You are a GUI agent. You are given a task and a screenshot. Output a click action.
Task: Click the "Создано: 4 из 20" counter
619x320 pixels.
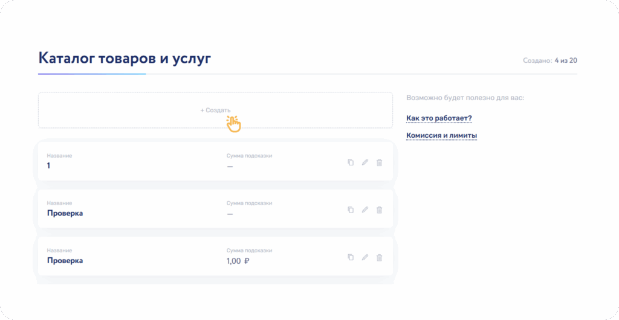pyautogui.click(x=550, y=60)
